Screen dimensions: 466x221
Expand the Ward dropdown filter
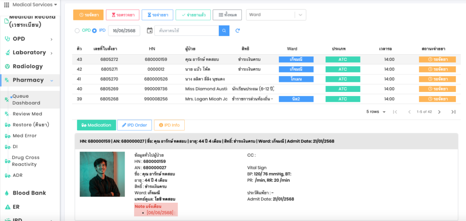click(300, 15)
